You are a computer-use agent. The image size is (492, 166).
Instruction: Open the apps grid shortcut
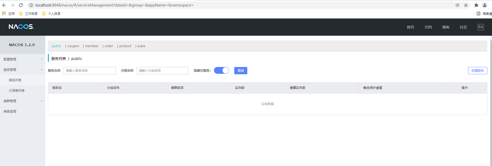(4, 14)
